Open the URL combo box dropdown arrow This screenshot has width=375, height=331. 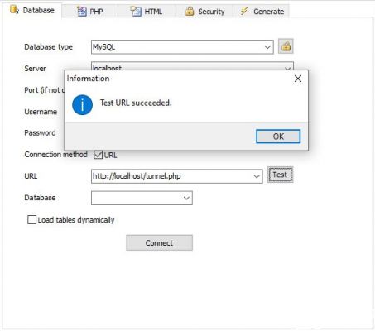point(257,176)
